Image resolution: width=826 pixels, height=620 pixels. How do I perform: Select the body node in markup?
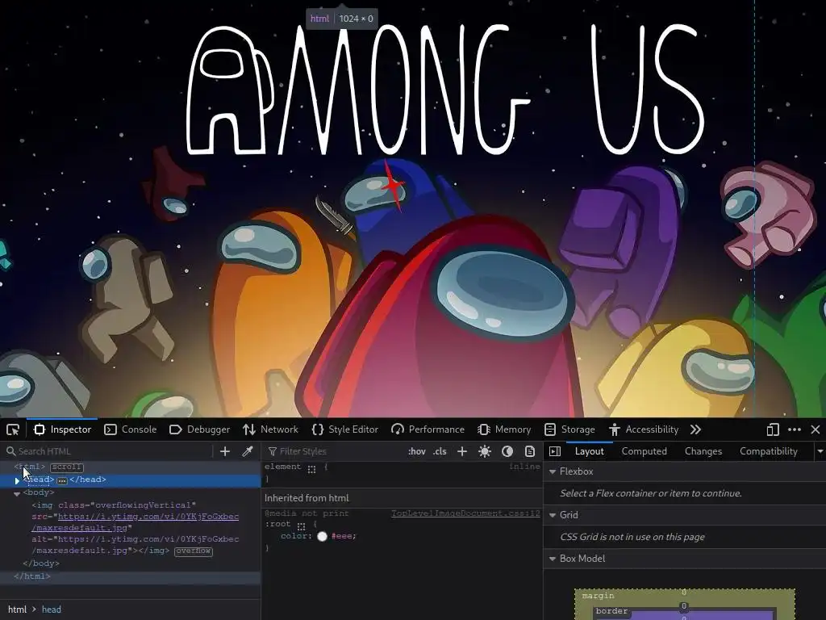click(39, 492)
